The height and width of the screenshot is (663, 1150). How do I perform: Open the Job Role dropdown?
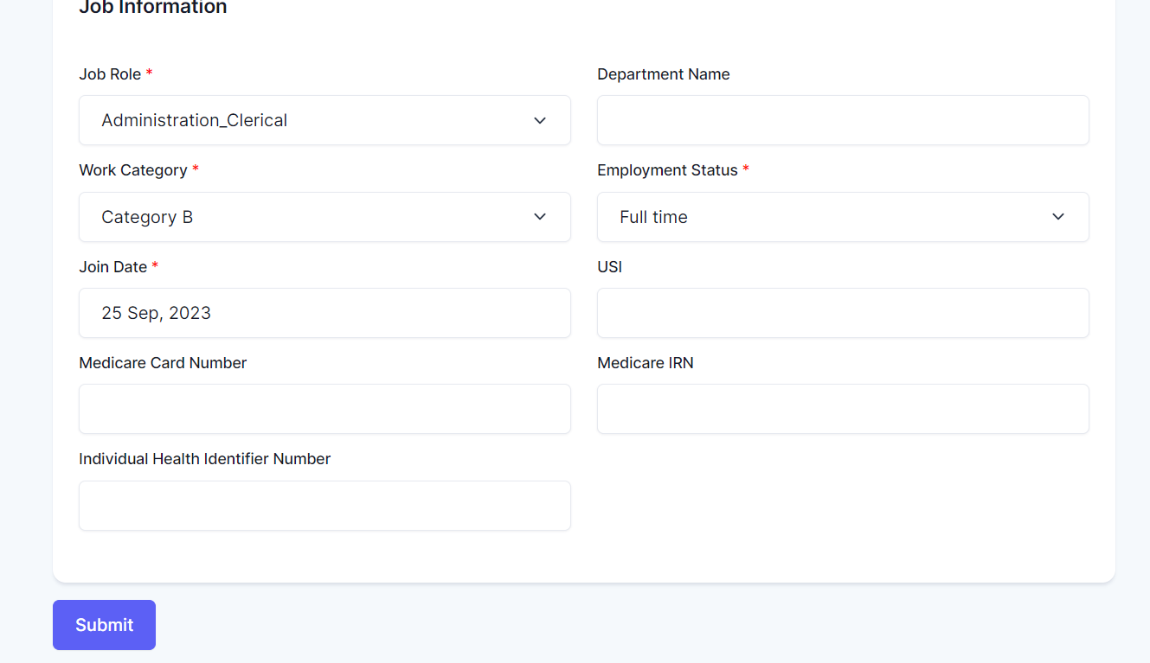324,120
